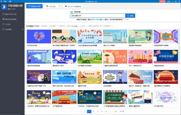Open 揭秘数字人民币 template
181x115 pixels.
64,57
